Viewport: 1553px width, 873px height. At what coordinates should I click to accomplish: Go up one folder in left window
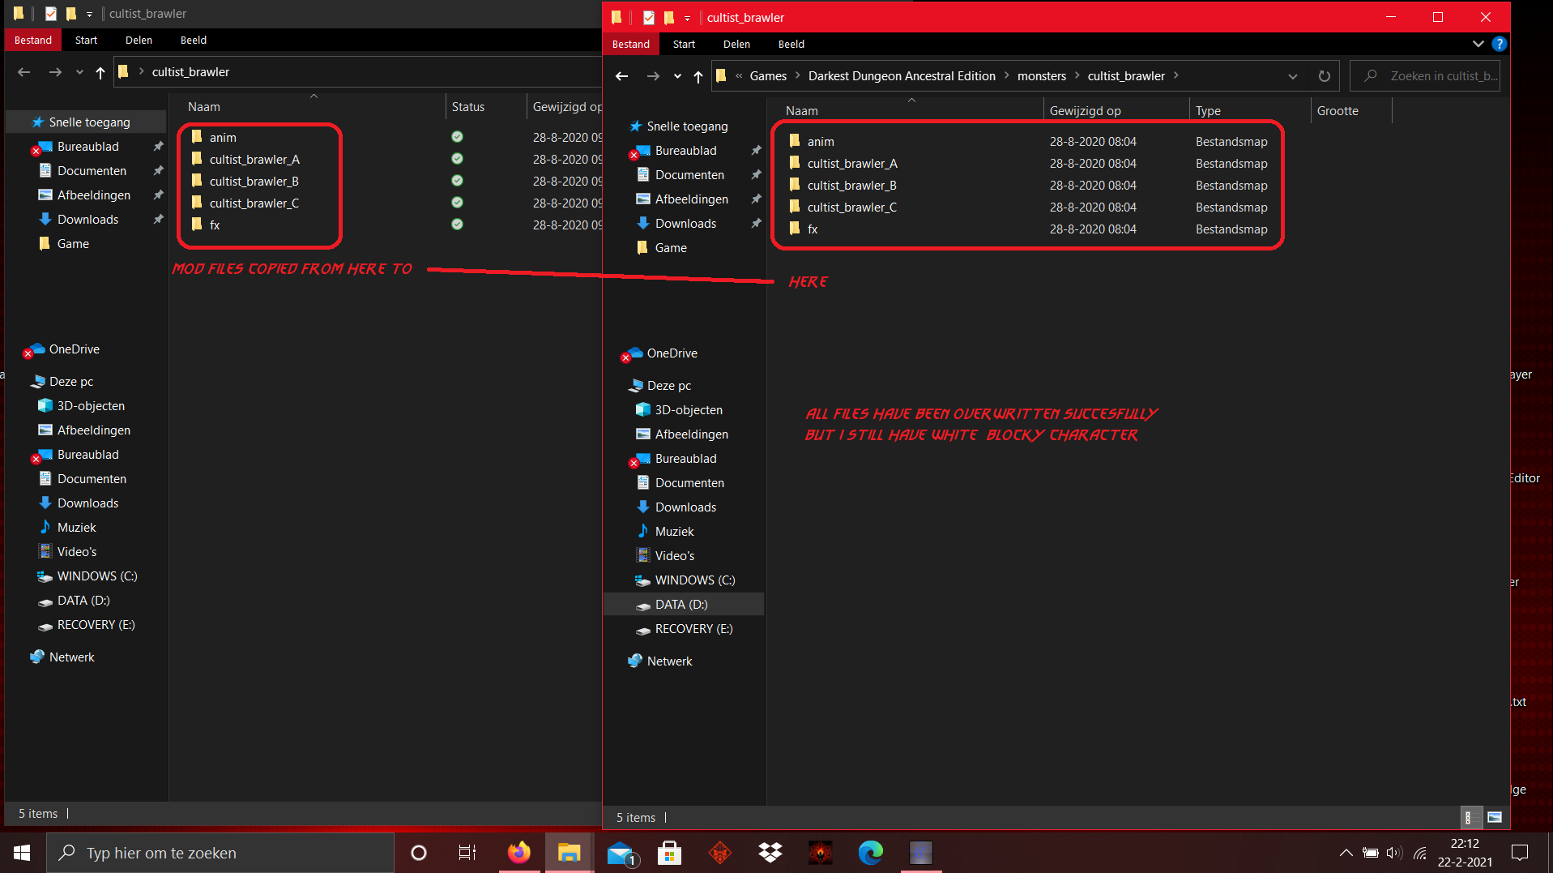[100, 72]
